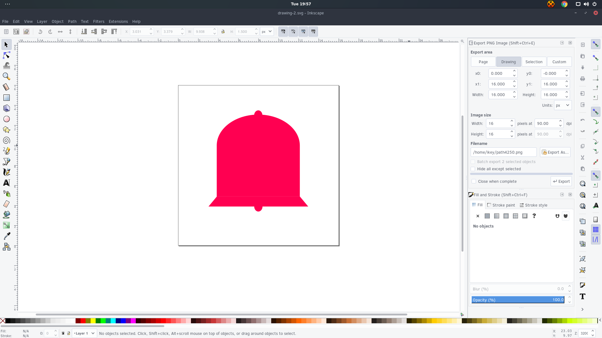Open the Extensions menu

(x=118, y=22)
